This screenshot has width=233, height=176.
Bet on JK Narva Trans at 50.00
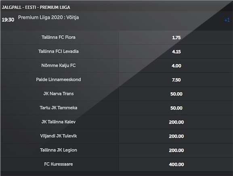coord(176,94)
